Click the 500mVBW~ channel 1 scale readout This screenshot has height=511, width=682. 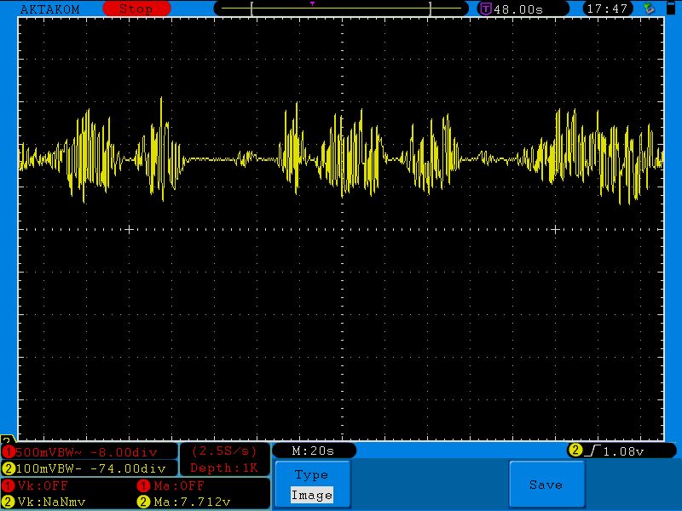86,452
